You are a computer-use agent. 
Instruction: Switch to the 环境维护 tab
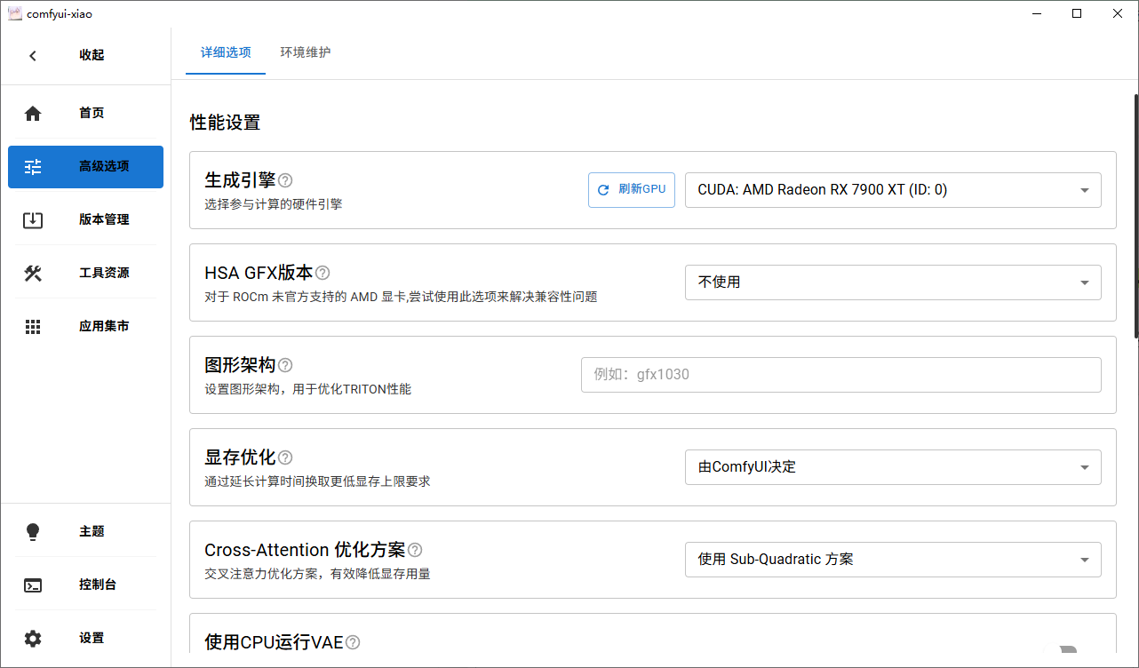tap(306, 52)
